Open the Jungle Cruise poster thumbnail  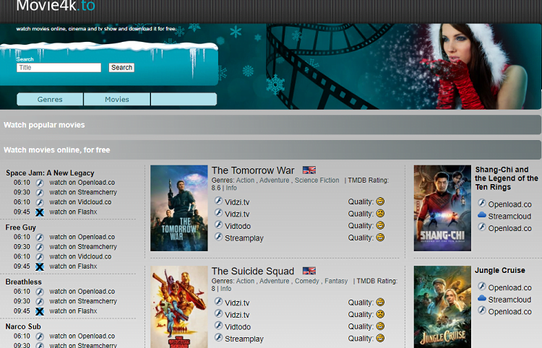pyautogui.click(x=442, y=307)
